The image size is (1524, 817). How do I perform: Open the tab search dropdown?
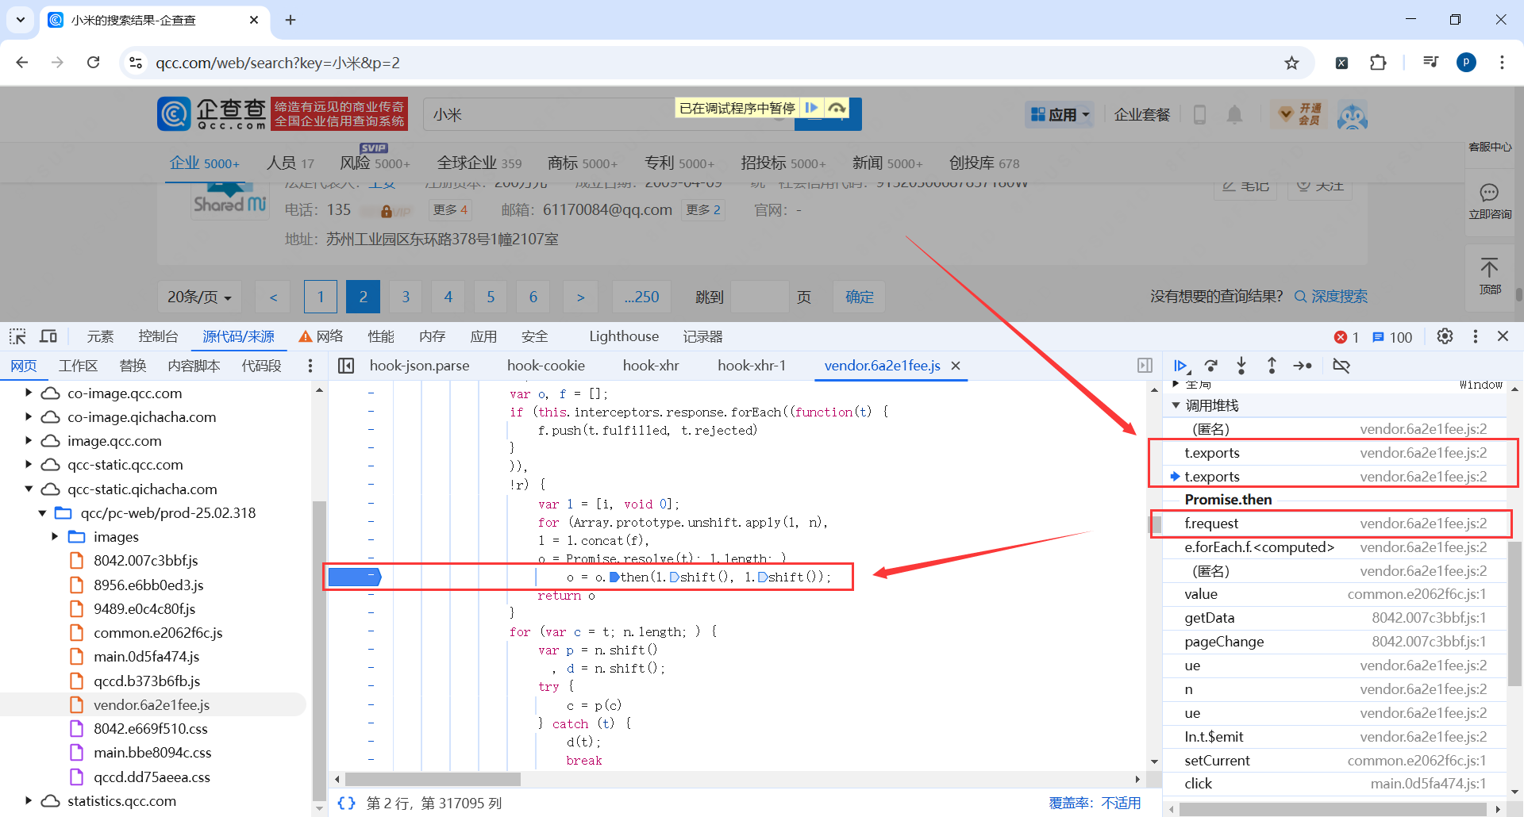tap(21, 20)
